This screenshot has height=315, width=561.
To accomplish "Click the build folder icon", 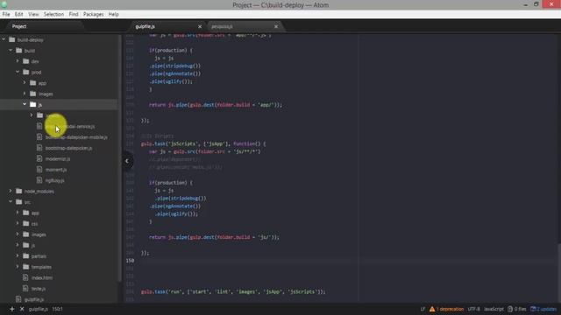I will point(19,51).
